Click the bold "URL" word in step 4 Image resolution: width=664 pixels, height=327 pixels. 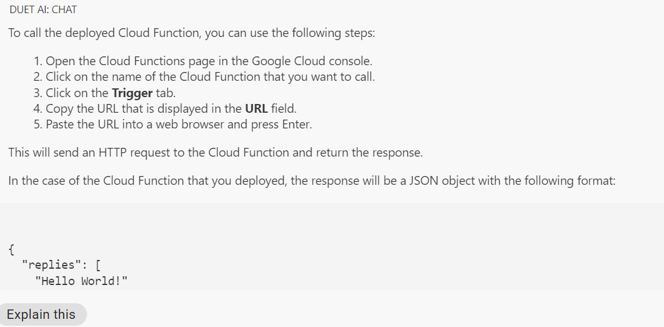click(257, 109)
